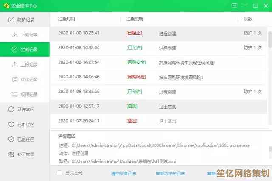
Task: Sort by 拦截时间 column header
Action: click(x=66, y=19)
